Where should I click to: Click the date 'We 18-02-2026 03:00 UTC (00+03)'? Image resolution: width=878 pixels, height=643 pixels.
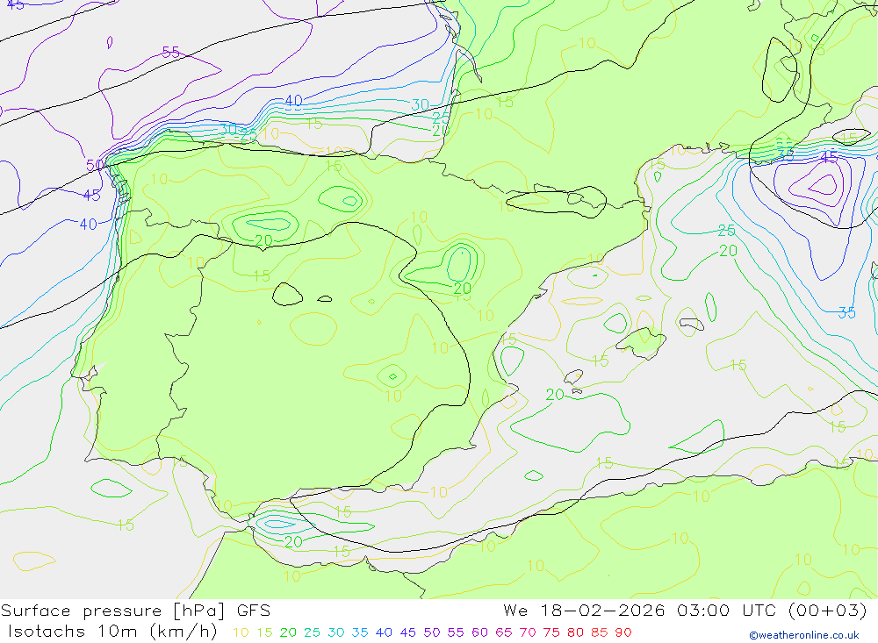click(x=685, y=610)
